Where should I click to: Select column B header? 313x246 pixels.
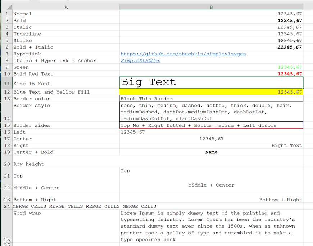tap(211, 7)
